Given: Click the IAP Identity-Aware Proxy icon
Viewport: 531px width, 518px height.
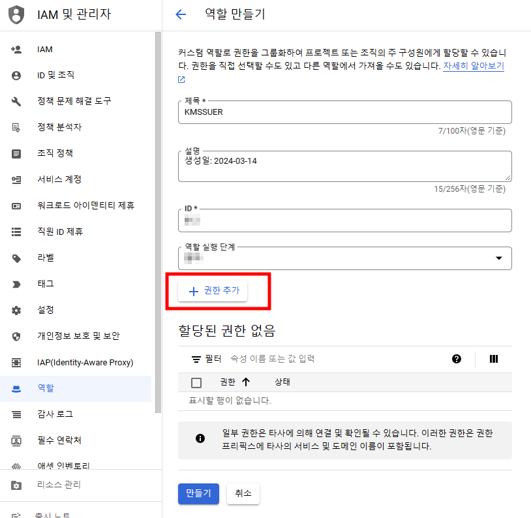Looking at the screenshot, I should click(16, 363).
